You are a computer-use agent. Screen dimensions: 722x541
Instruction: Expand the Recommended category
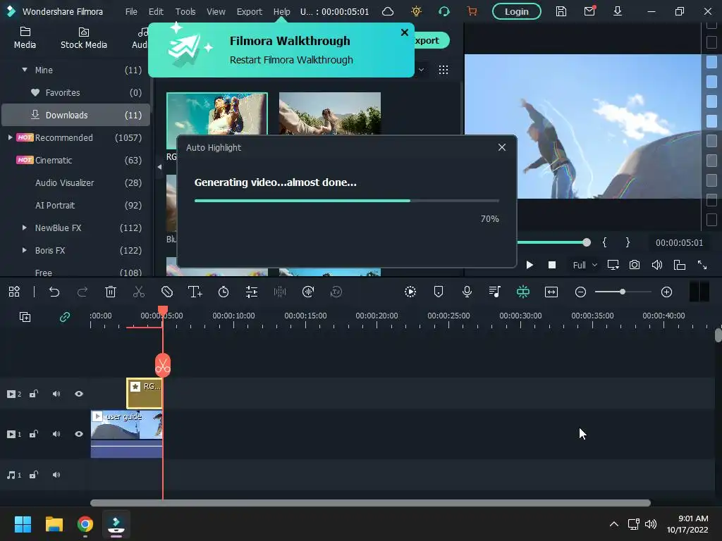click(x=10, y=137)
